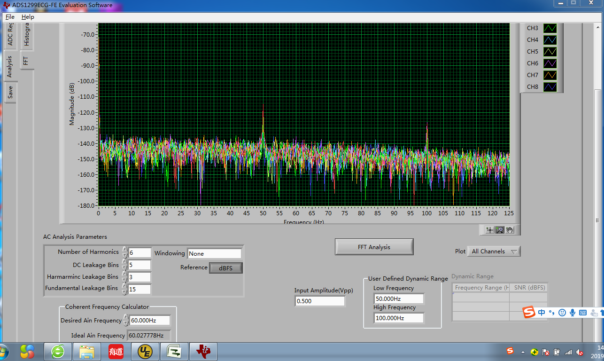Click the CH3 green waveform legend icon

coord(549,28)
